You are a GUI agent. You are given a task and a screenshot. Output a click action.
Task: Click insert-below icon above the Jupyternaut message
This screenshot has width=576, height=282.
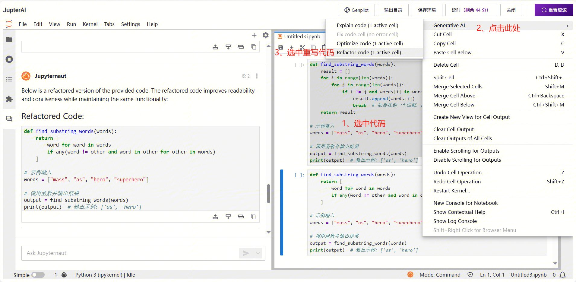click(x=228, y=47)
